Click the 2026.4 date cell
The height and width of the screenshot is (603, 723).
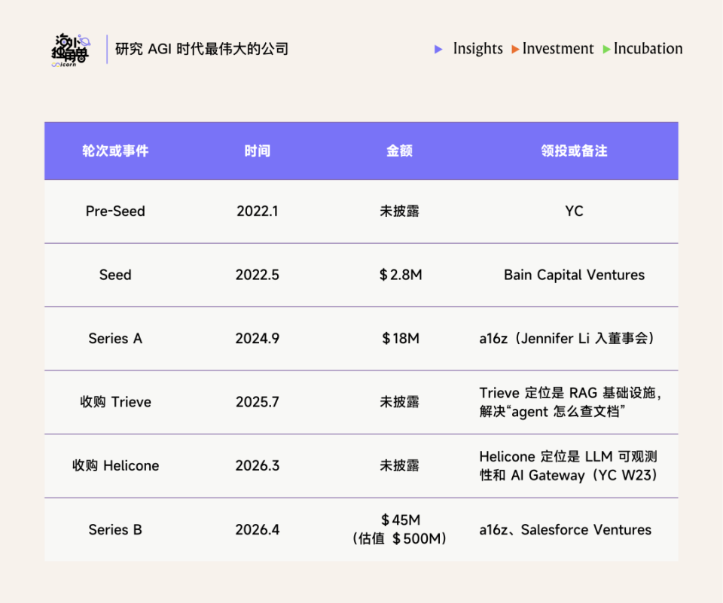click(x=258, y=530)
